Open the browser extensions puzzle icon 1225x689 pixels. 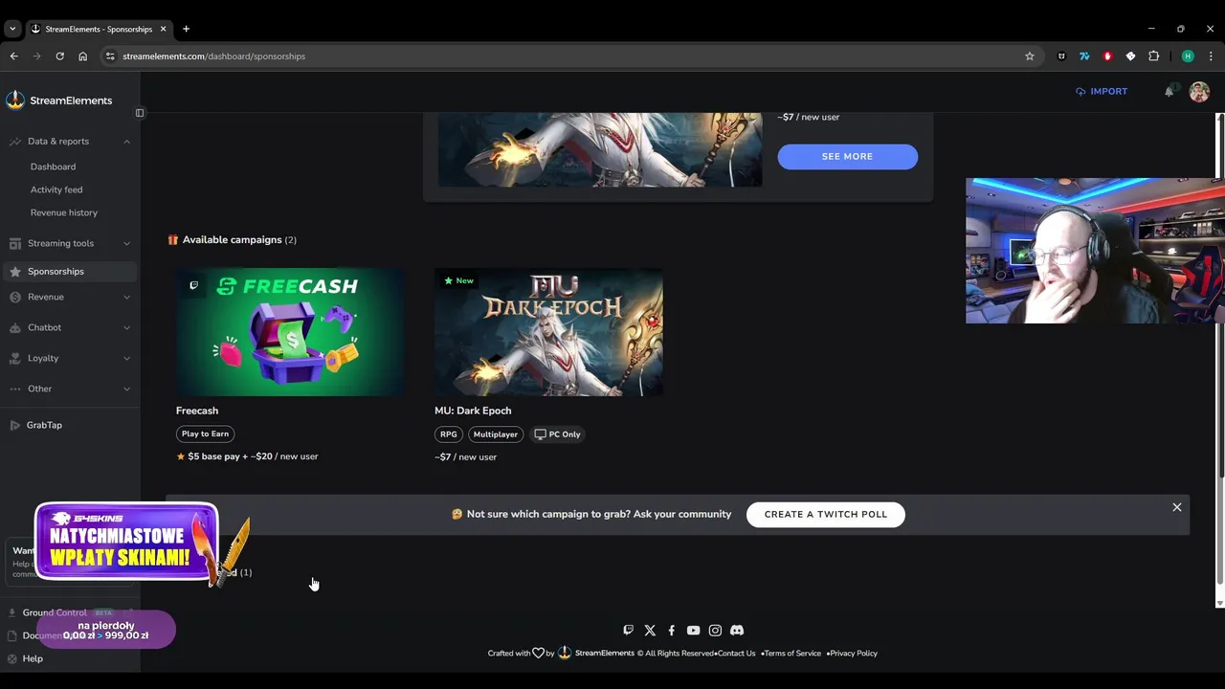click(1153, 56)
